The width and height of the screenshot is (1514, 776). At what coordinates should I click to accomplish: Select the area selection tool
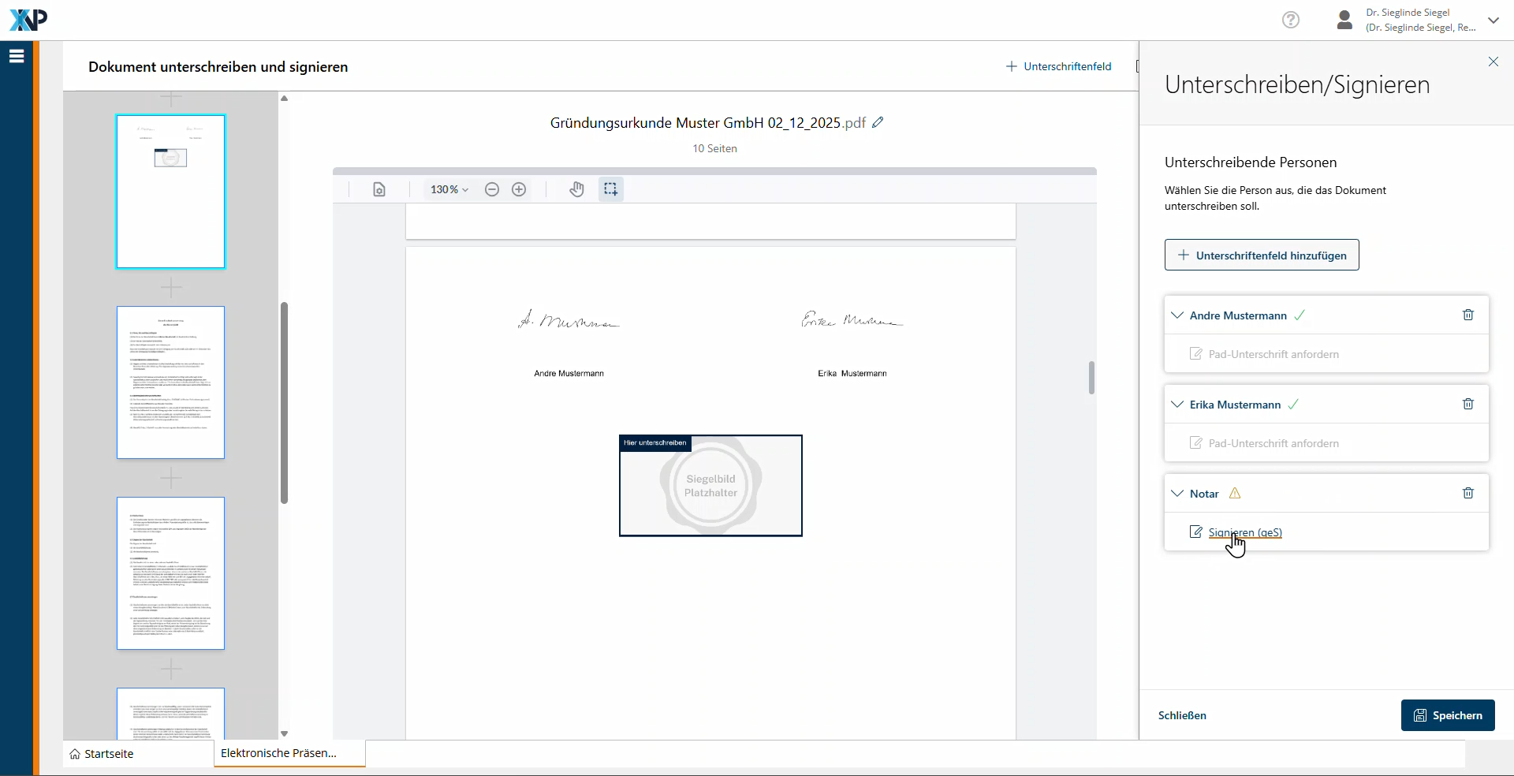pos(610,189)
